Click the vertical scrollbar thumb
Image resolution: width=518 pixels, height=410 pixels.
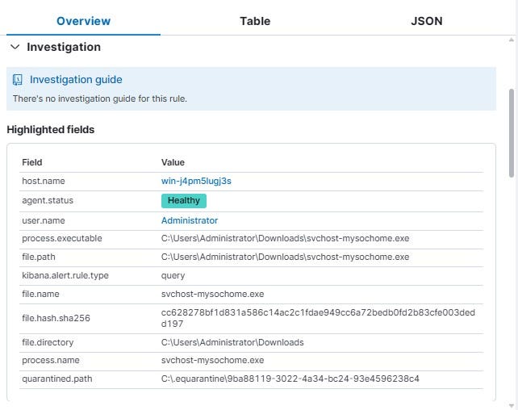point(511,133)
